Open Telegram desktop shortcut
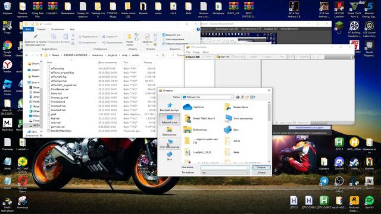This screenshot has width=381, height=214. (x=324, y=183)
